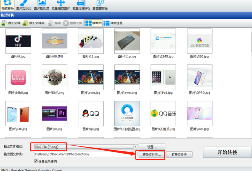252x171 pixels.
Task: Select the QQ浏览器 thumbnail
Action: coord(127,114)
